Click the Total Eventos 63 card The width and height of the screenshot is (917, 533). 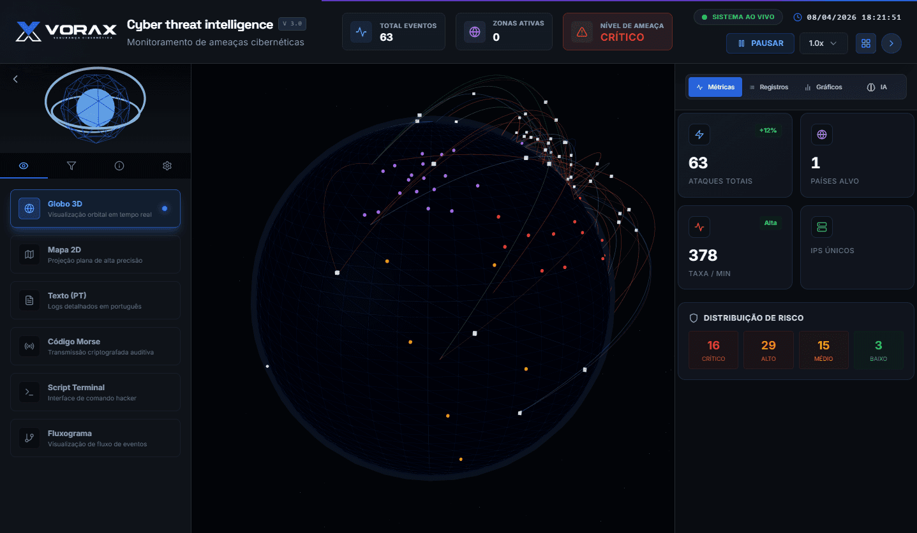tap(394, 31)
